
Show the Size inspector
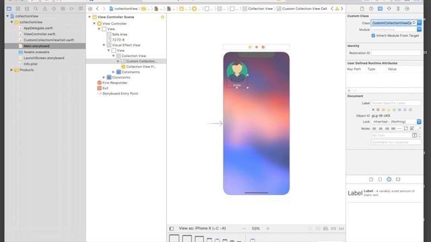(398, 9)
